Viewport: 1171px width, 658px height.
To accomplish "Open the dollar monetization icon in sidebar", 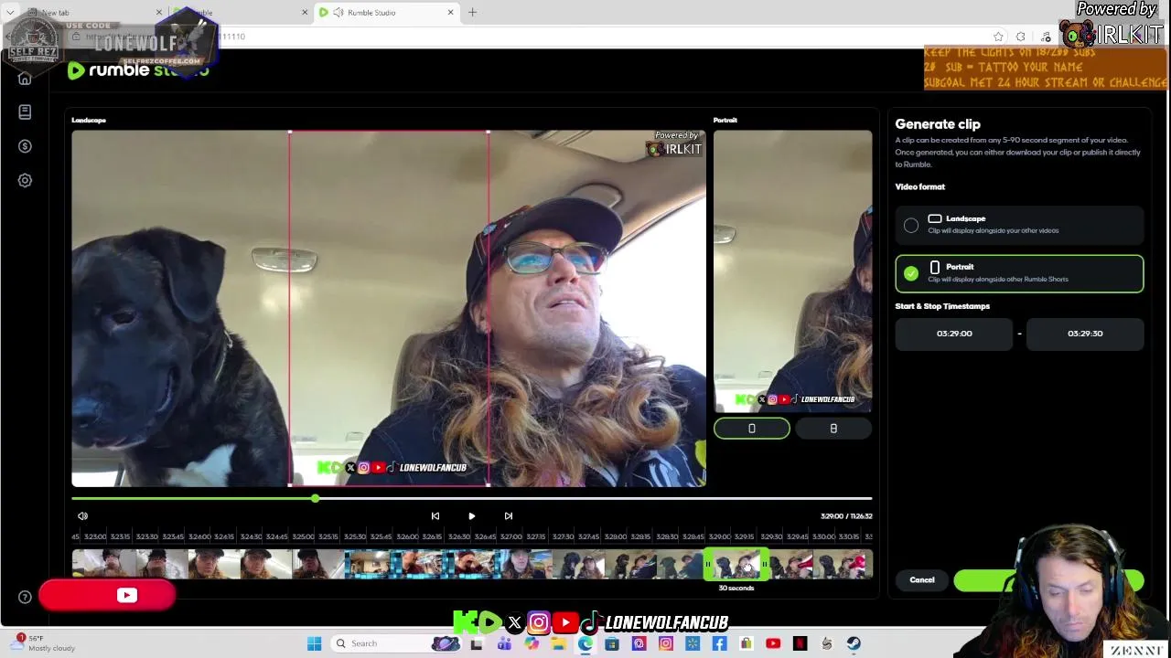I will [25, 146].
